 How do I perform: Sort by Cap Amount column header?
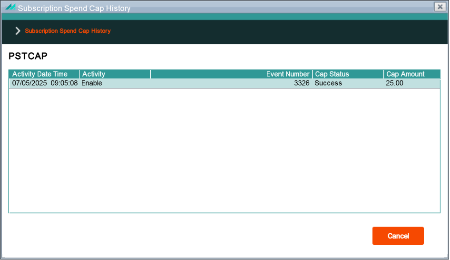[x=412, y=74]
